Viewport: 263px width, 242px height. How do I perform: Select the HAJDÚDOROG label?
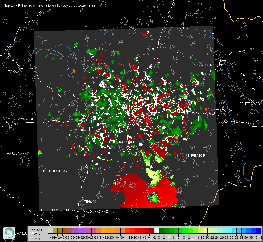pyautogui.click(x=55, y=171)
